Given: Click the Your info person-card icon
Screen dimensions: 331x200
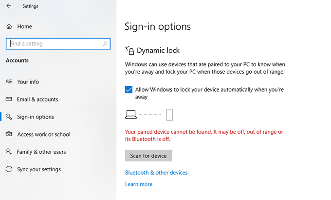Looking at the screenshot, I should 9,82.
